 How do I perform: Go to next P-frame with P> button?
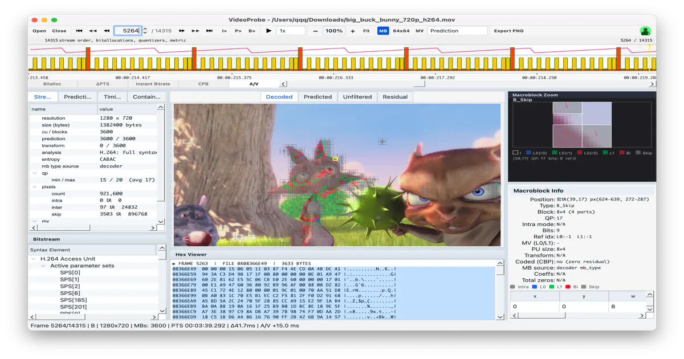click(x=238, y=31)
